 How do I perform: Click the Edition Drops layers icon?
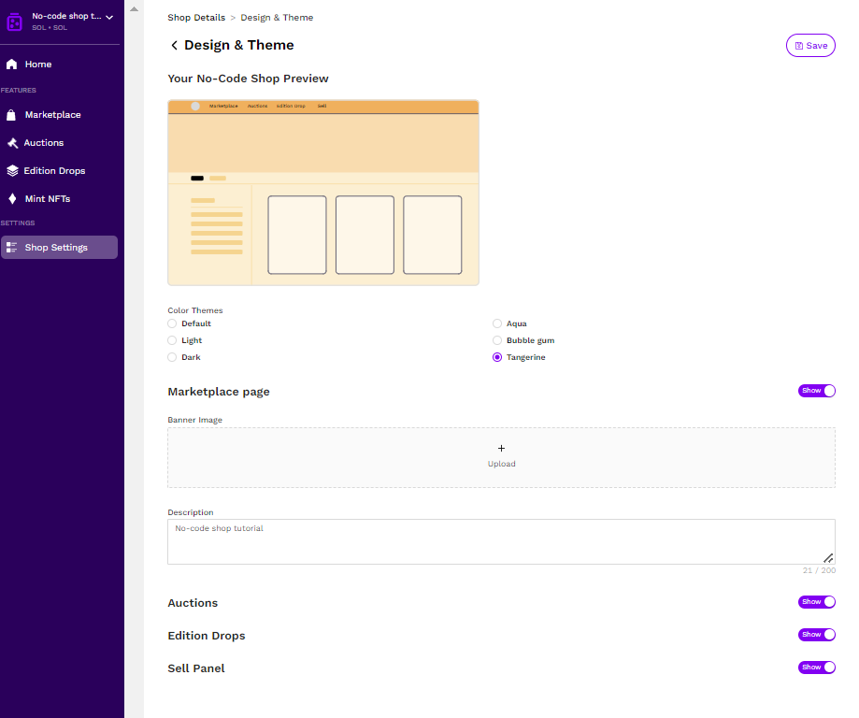click(12, 171)
